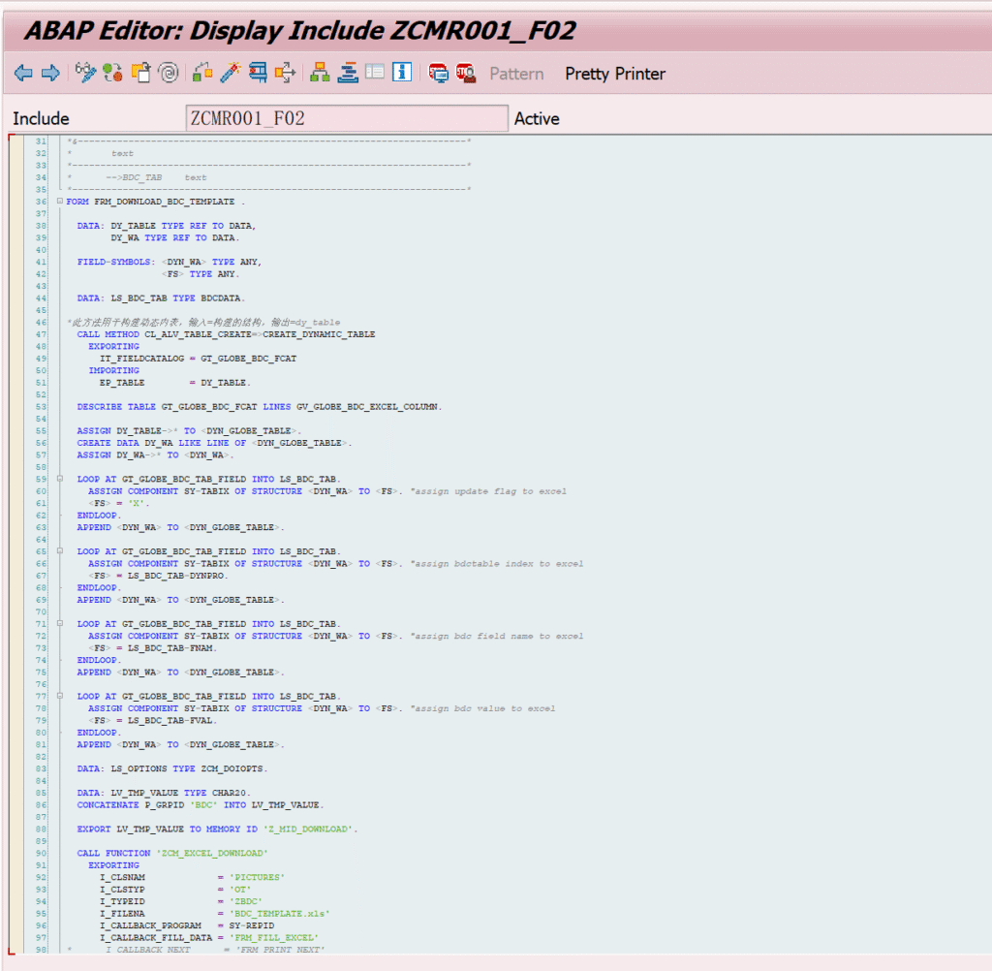Set an external breakpoint via stop-user icon
This screenshot has height=971, width=992.
point(466,74)
